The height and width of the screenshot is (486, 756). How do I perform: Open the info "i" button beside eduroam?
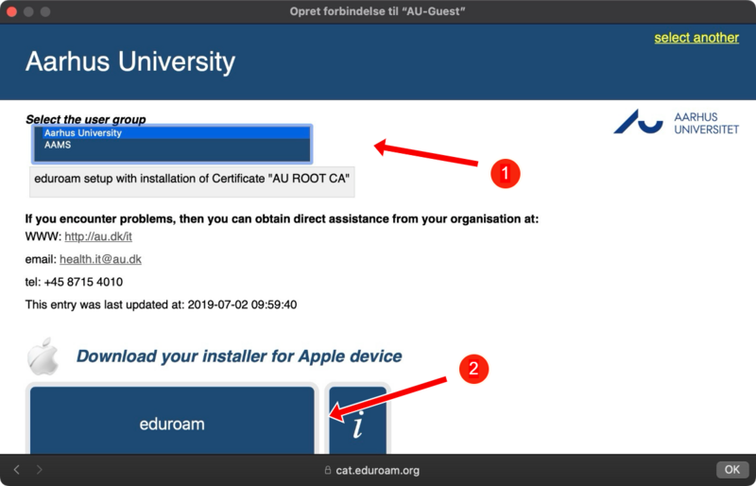click(357, 422)
